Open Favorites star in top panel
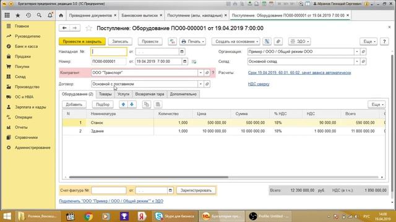Screen dimensions: 396x222 [18, 15]
